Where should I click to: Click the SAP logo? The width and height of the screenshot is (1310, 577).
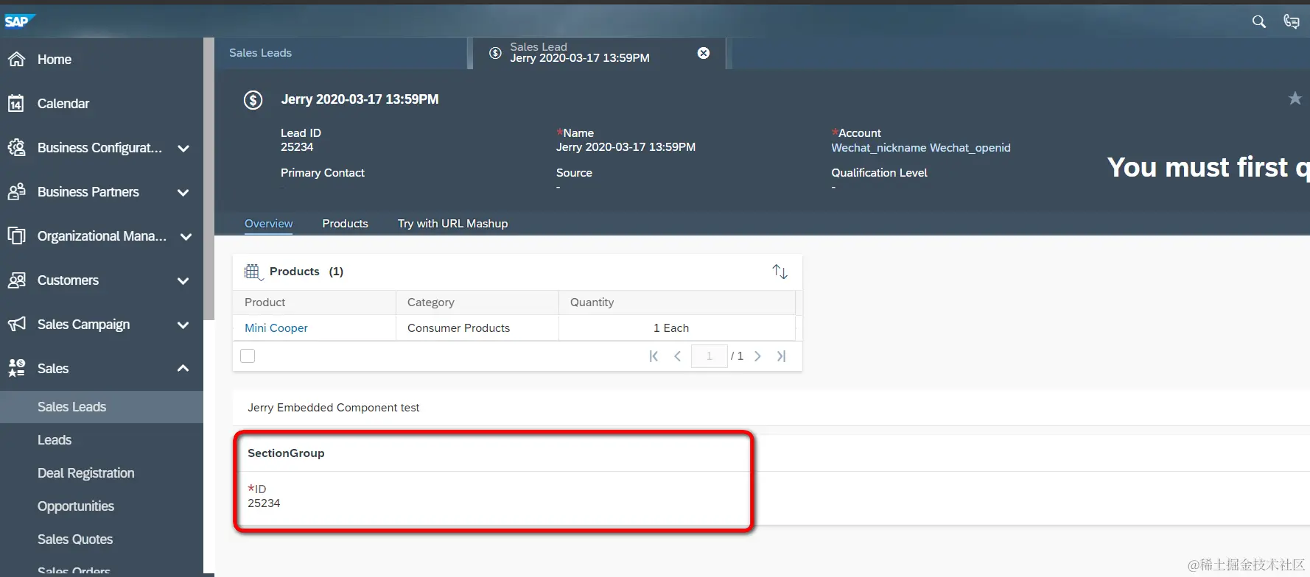click(19, 21)
